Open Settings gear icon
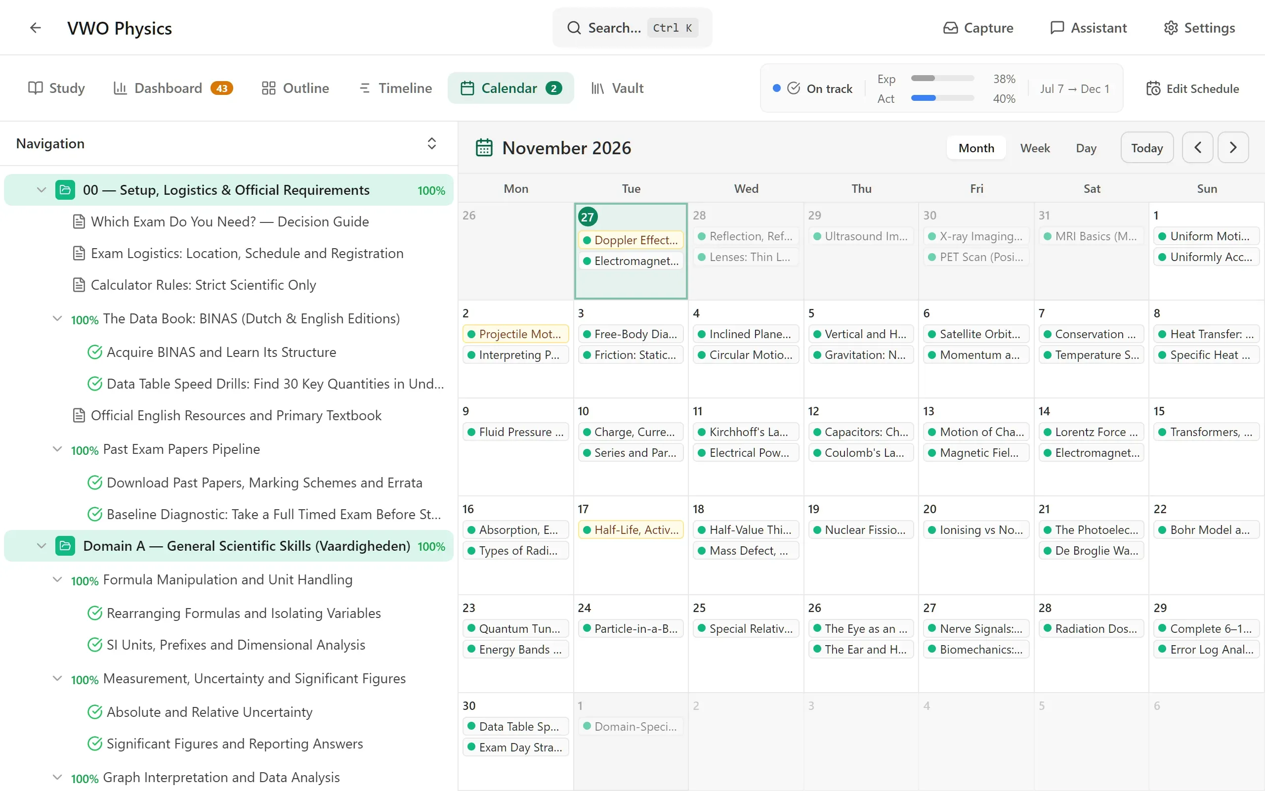Viewport: 1265px width, 791px height. [1171, 28]
